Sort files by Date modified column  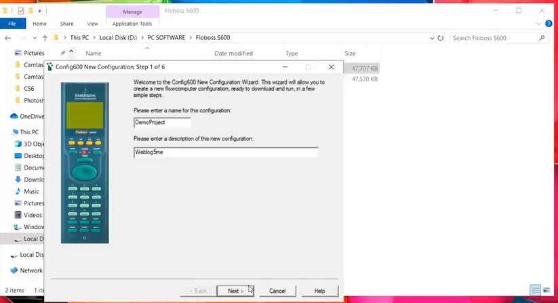click(233, 53)
